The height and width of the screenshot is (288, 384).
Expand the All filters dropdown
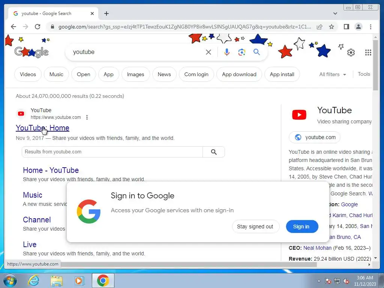pyautogui.click(x=333, y=74)
